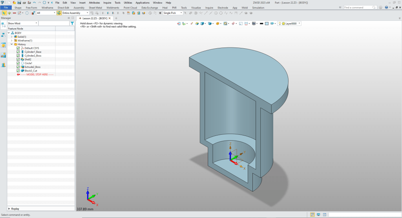
Task: Click the Undo arrow icon
Action: tap(34, 2)
